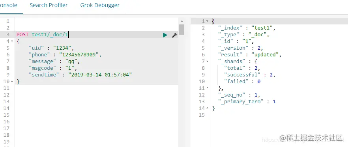348x147 pixels.
Task: Click the "message" : "qq" line
Action: click(54, 61)
